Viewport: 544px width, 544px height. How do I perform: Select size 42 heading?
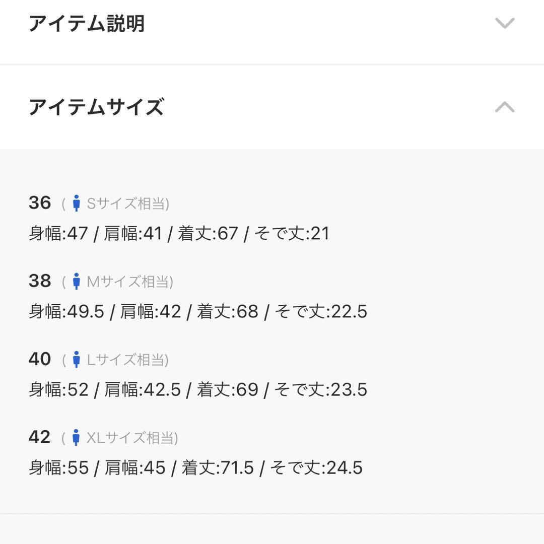pos(40,437)
